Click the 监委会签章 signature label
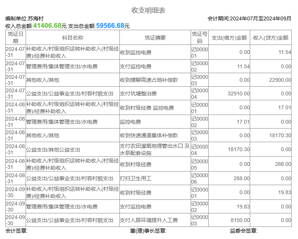Viewport: 298px width, 239px height. pyautogui.click(x=243, y=231)
